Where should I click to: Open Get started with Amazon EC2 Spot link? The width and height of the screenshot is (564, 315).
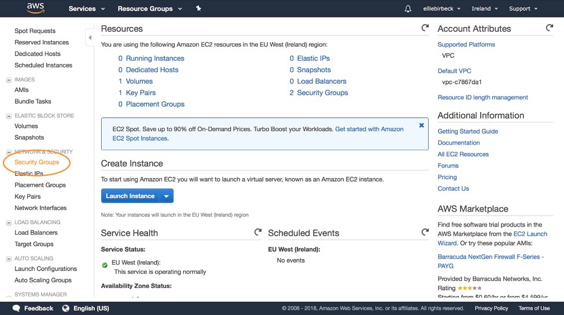[x=369, y=129]
